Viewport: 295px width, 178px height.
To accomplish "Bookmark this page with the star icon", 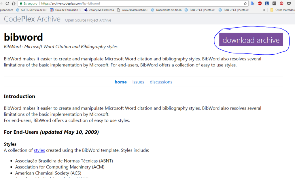I will tap(246, 3).
